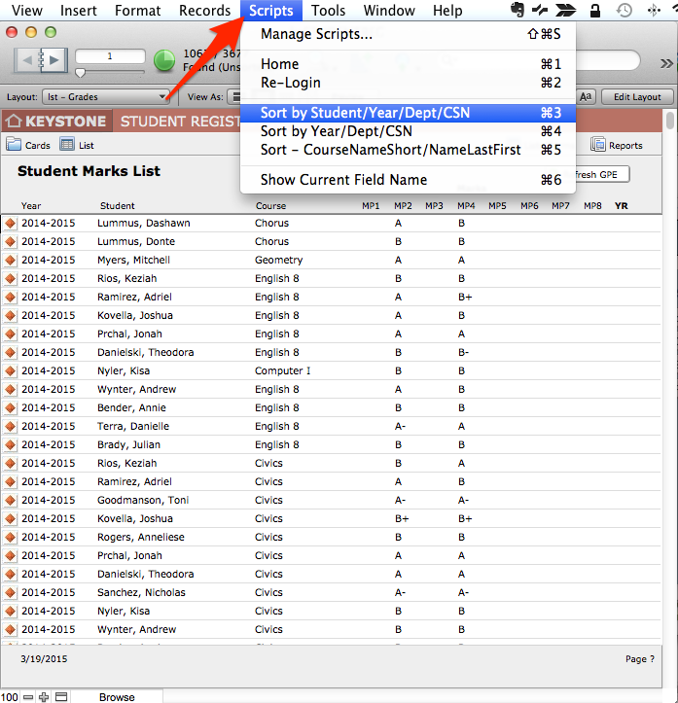Click the Keystone home logo

pos(57,122)
